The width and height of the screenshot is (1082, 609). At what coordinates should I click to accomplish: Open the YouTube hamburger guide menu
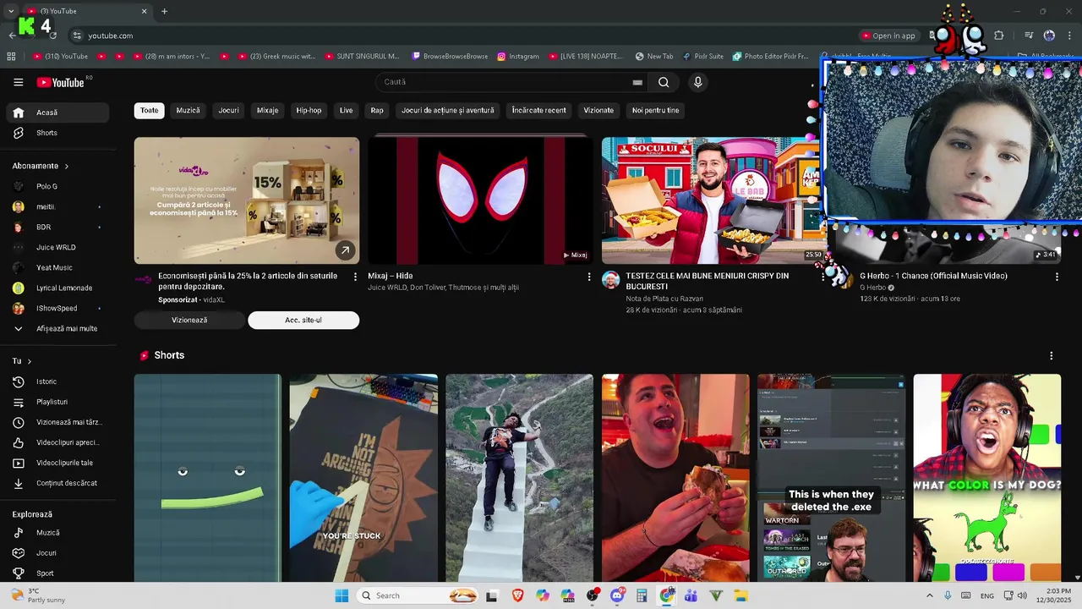coord(19,82)
